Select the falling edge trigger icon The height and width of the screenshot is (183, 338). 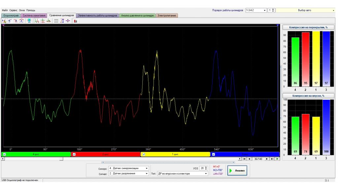tap(16, 21)
